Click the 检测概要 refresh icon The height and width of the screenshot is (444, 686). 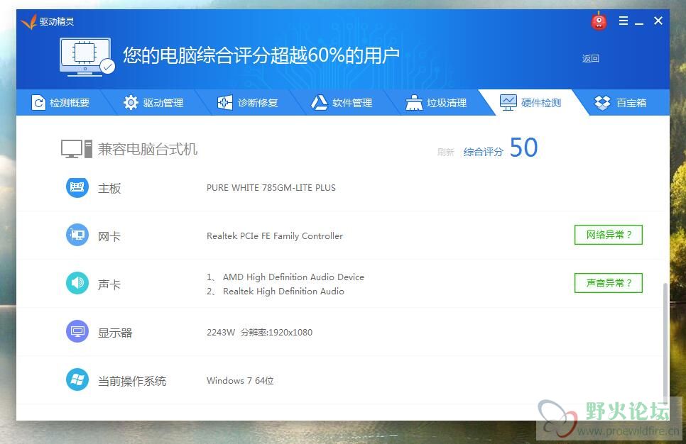pos(38,103)
